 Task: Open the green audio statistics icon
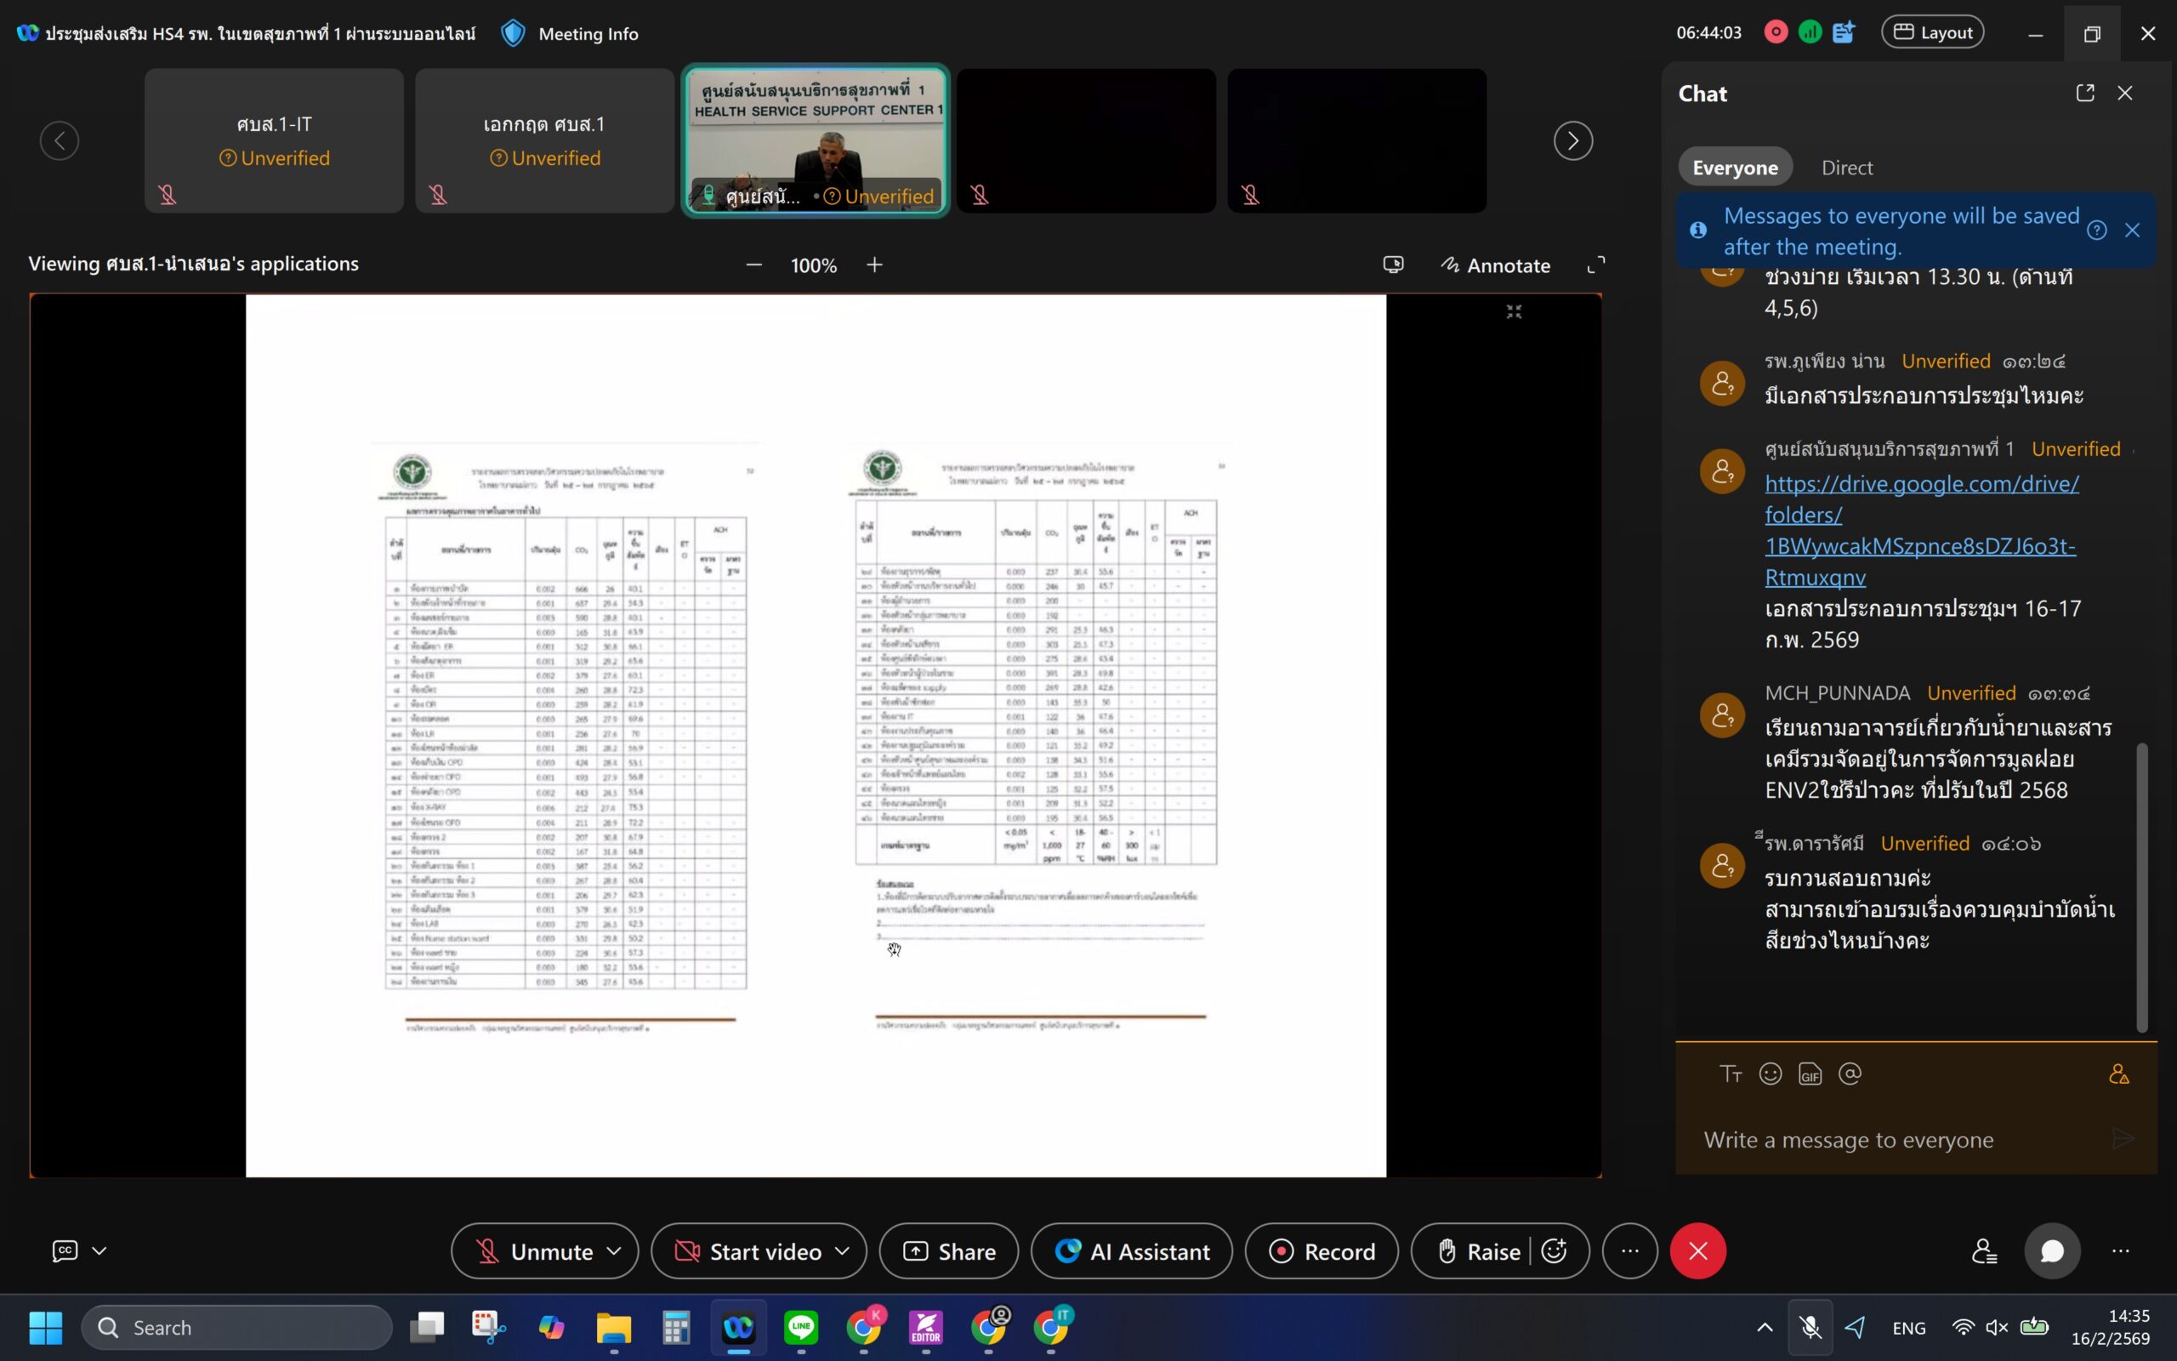coord(1810,32)
